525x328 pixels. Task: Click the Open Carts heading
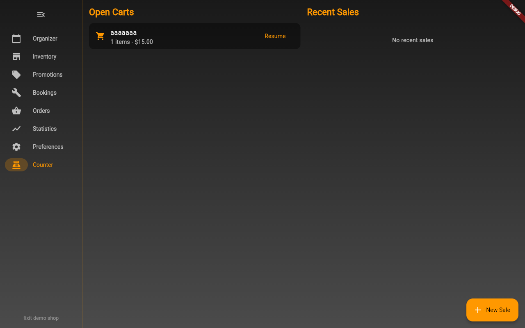(112, 12)
